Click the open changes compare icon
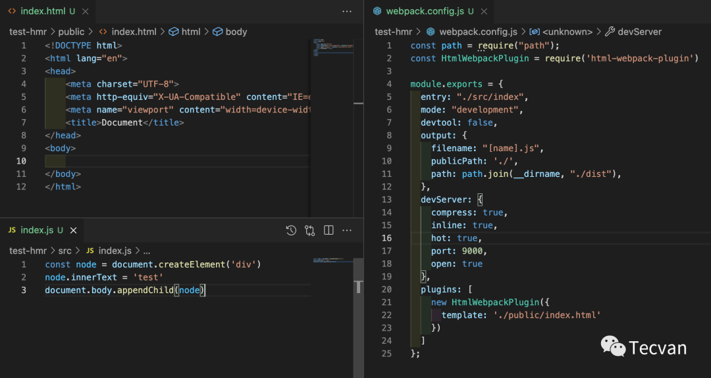711x378 pixels. tap(309, 231)
